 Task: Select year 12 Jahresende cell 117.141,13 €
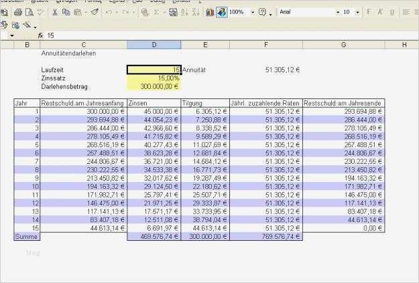click(x=344, y=203)
